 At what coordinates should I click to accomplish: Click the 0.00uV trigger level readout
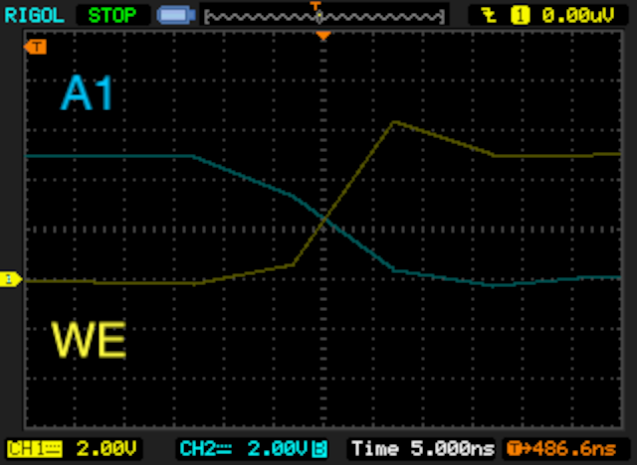click(578, 16)
